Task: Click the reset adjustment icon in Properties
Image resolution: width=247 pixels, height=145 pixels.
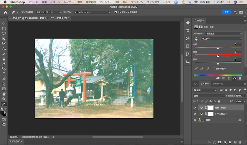Action: coord(229,78)
